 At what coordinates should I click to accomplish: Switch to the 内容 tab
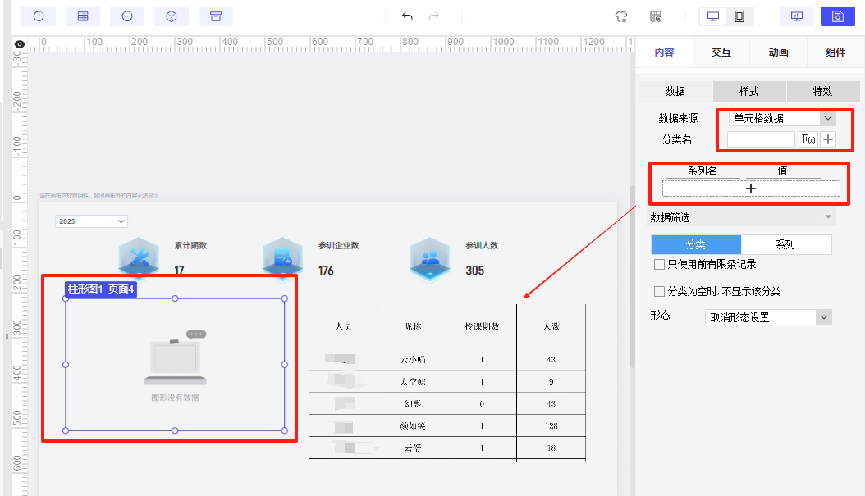click(x=664, y=52)
